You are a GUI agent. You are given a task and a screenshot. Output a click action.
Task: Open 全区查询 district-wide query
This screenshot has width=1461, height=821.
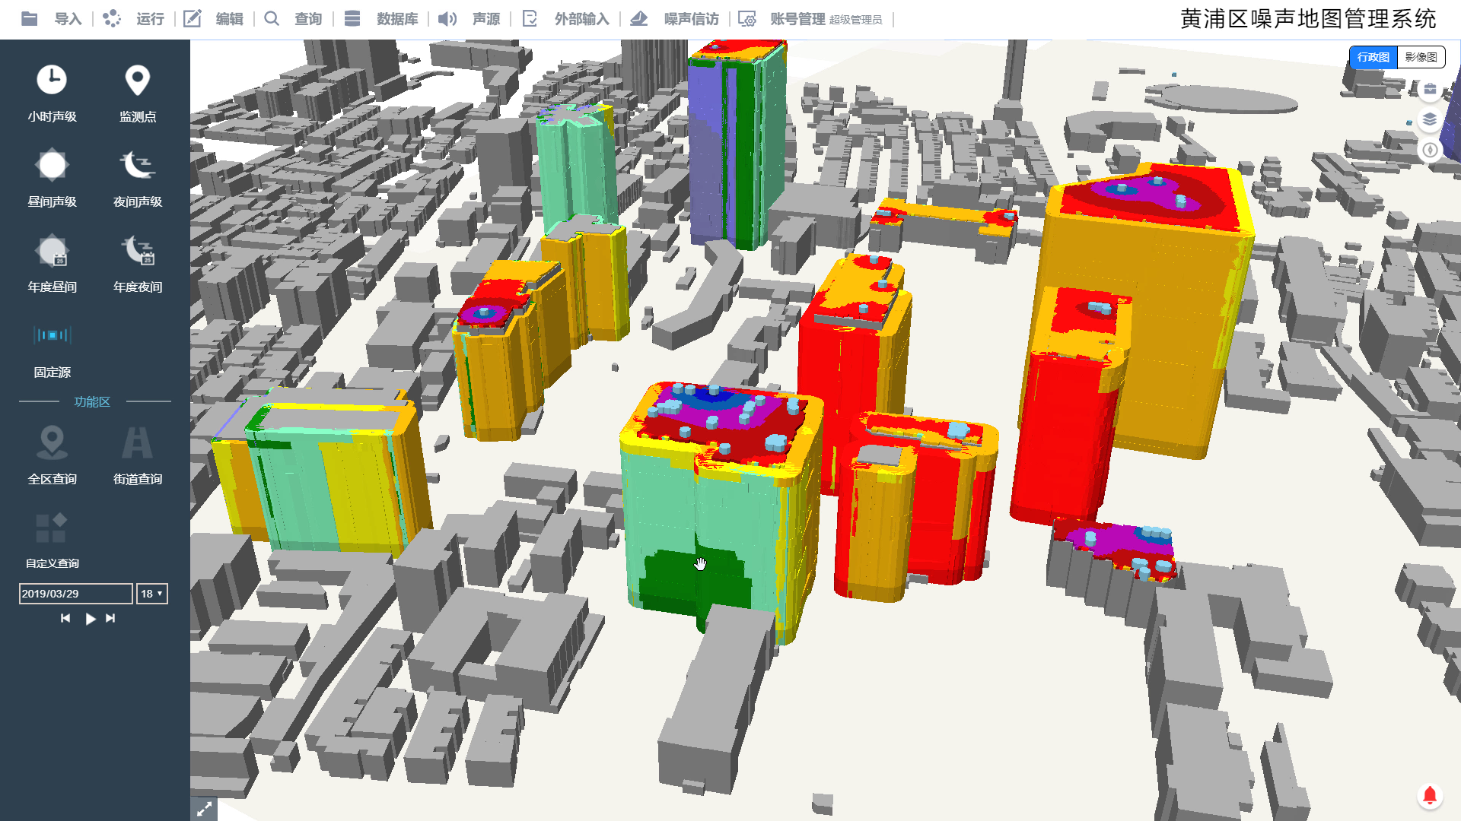click(52, 455)
